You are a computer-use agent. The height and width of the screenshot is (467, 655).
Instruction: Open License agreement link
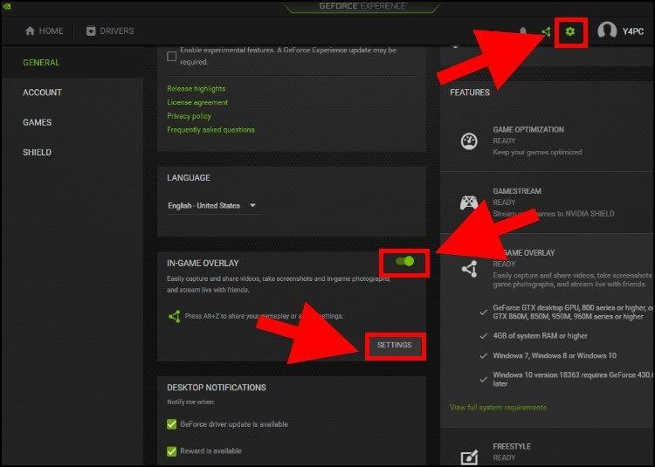[x=197, y=102]
